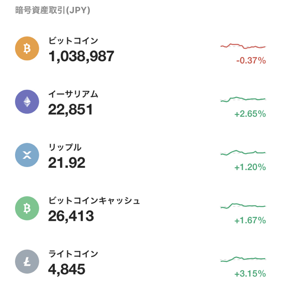Click the 暗号資産取引(JPY) section header
The width and height of the screenshot is (281, 292).
tap(52, 10)
